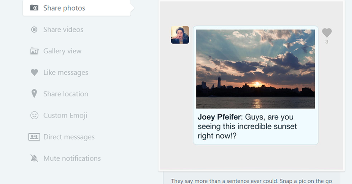The height and width of the screenshot is (184, 352).
Task: Open the Like messages feature tab
Action: click(66, 72)
